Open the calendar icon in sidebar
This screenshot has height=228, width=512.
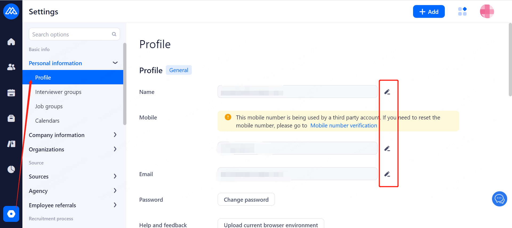tap(11, 93)
